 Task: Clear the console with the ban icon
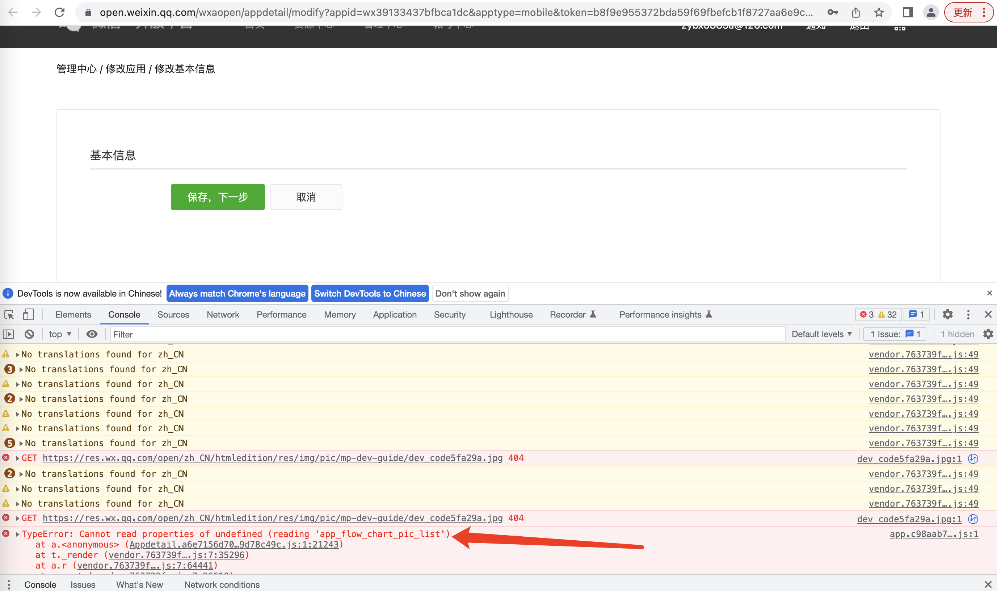coord(29,334)
